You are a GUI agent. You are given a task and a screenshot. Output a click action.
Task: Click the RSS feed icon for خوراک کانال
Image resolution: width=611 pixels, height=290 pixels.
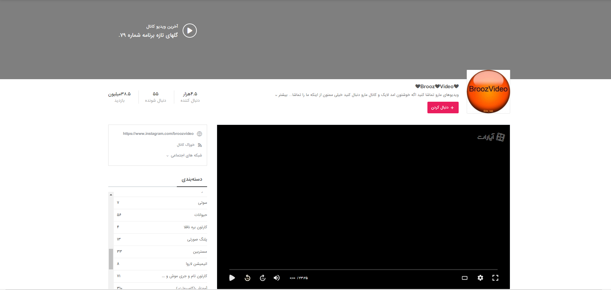click(200, 145)
